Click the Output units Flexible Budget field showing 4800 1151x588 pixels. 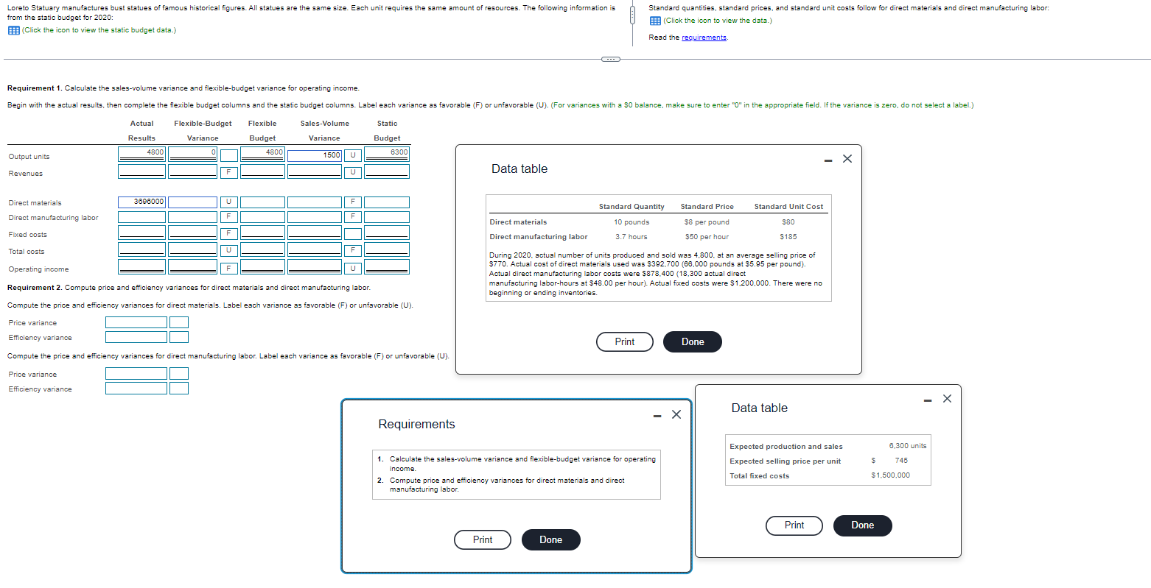pos(262,153)
